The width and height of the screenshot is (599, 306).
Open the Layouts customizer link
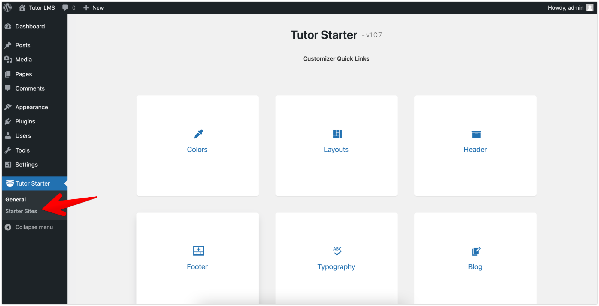coord(336,150)
